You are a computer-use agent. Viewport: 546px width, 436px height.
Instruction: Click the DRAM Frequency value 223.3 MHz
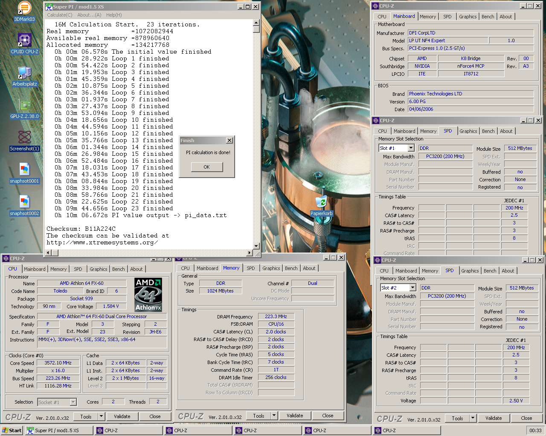[x=276, y=317]
